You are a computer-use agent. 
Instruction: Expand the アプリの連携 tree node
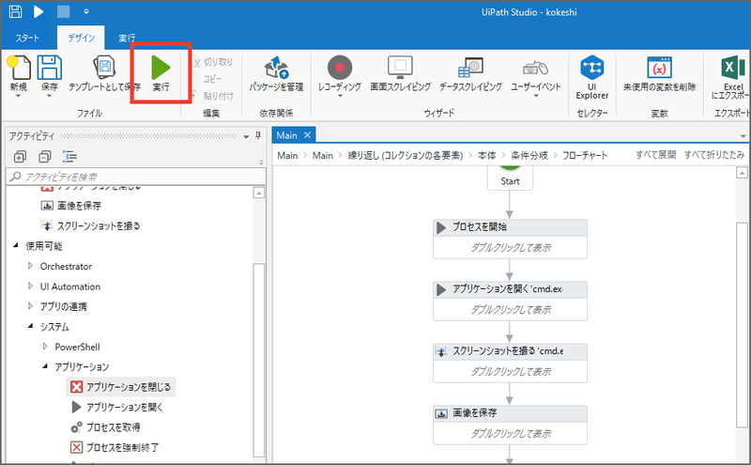click(30, 306)
